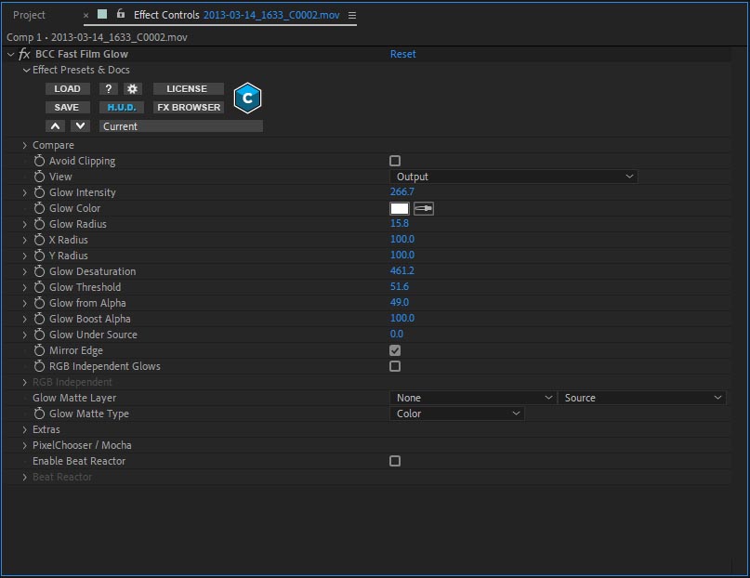Click the Glow Radius value 15.8
750x578 pixels.
[400, 223]
